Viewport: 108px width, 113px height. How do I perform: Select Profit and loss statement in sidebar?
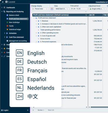pos(18,19)
